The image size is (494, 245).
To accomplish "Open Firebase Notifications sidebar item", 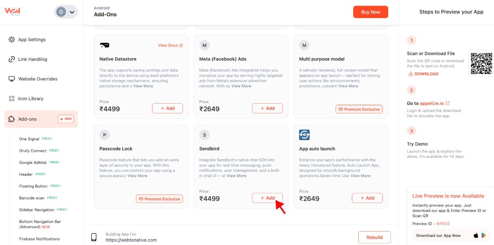I will coord(39,239).
